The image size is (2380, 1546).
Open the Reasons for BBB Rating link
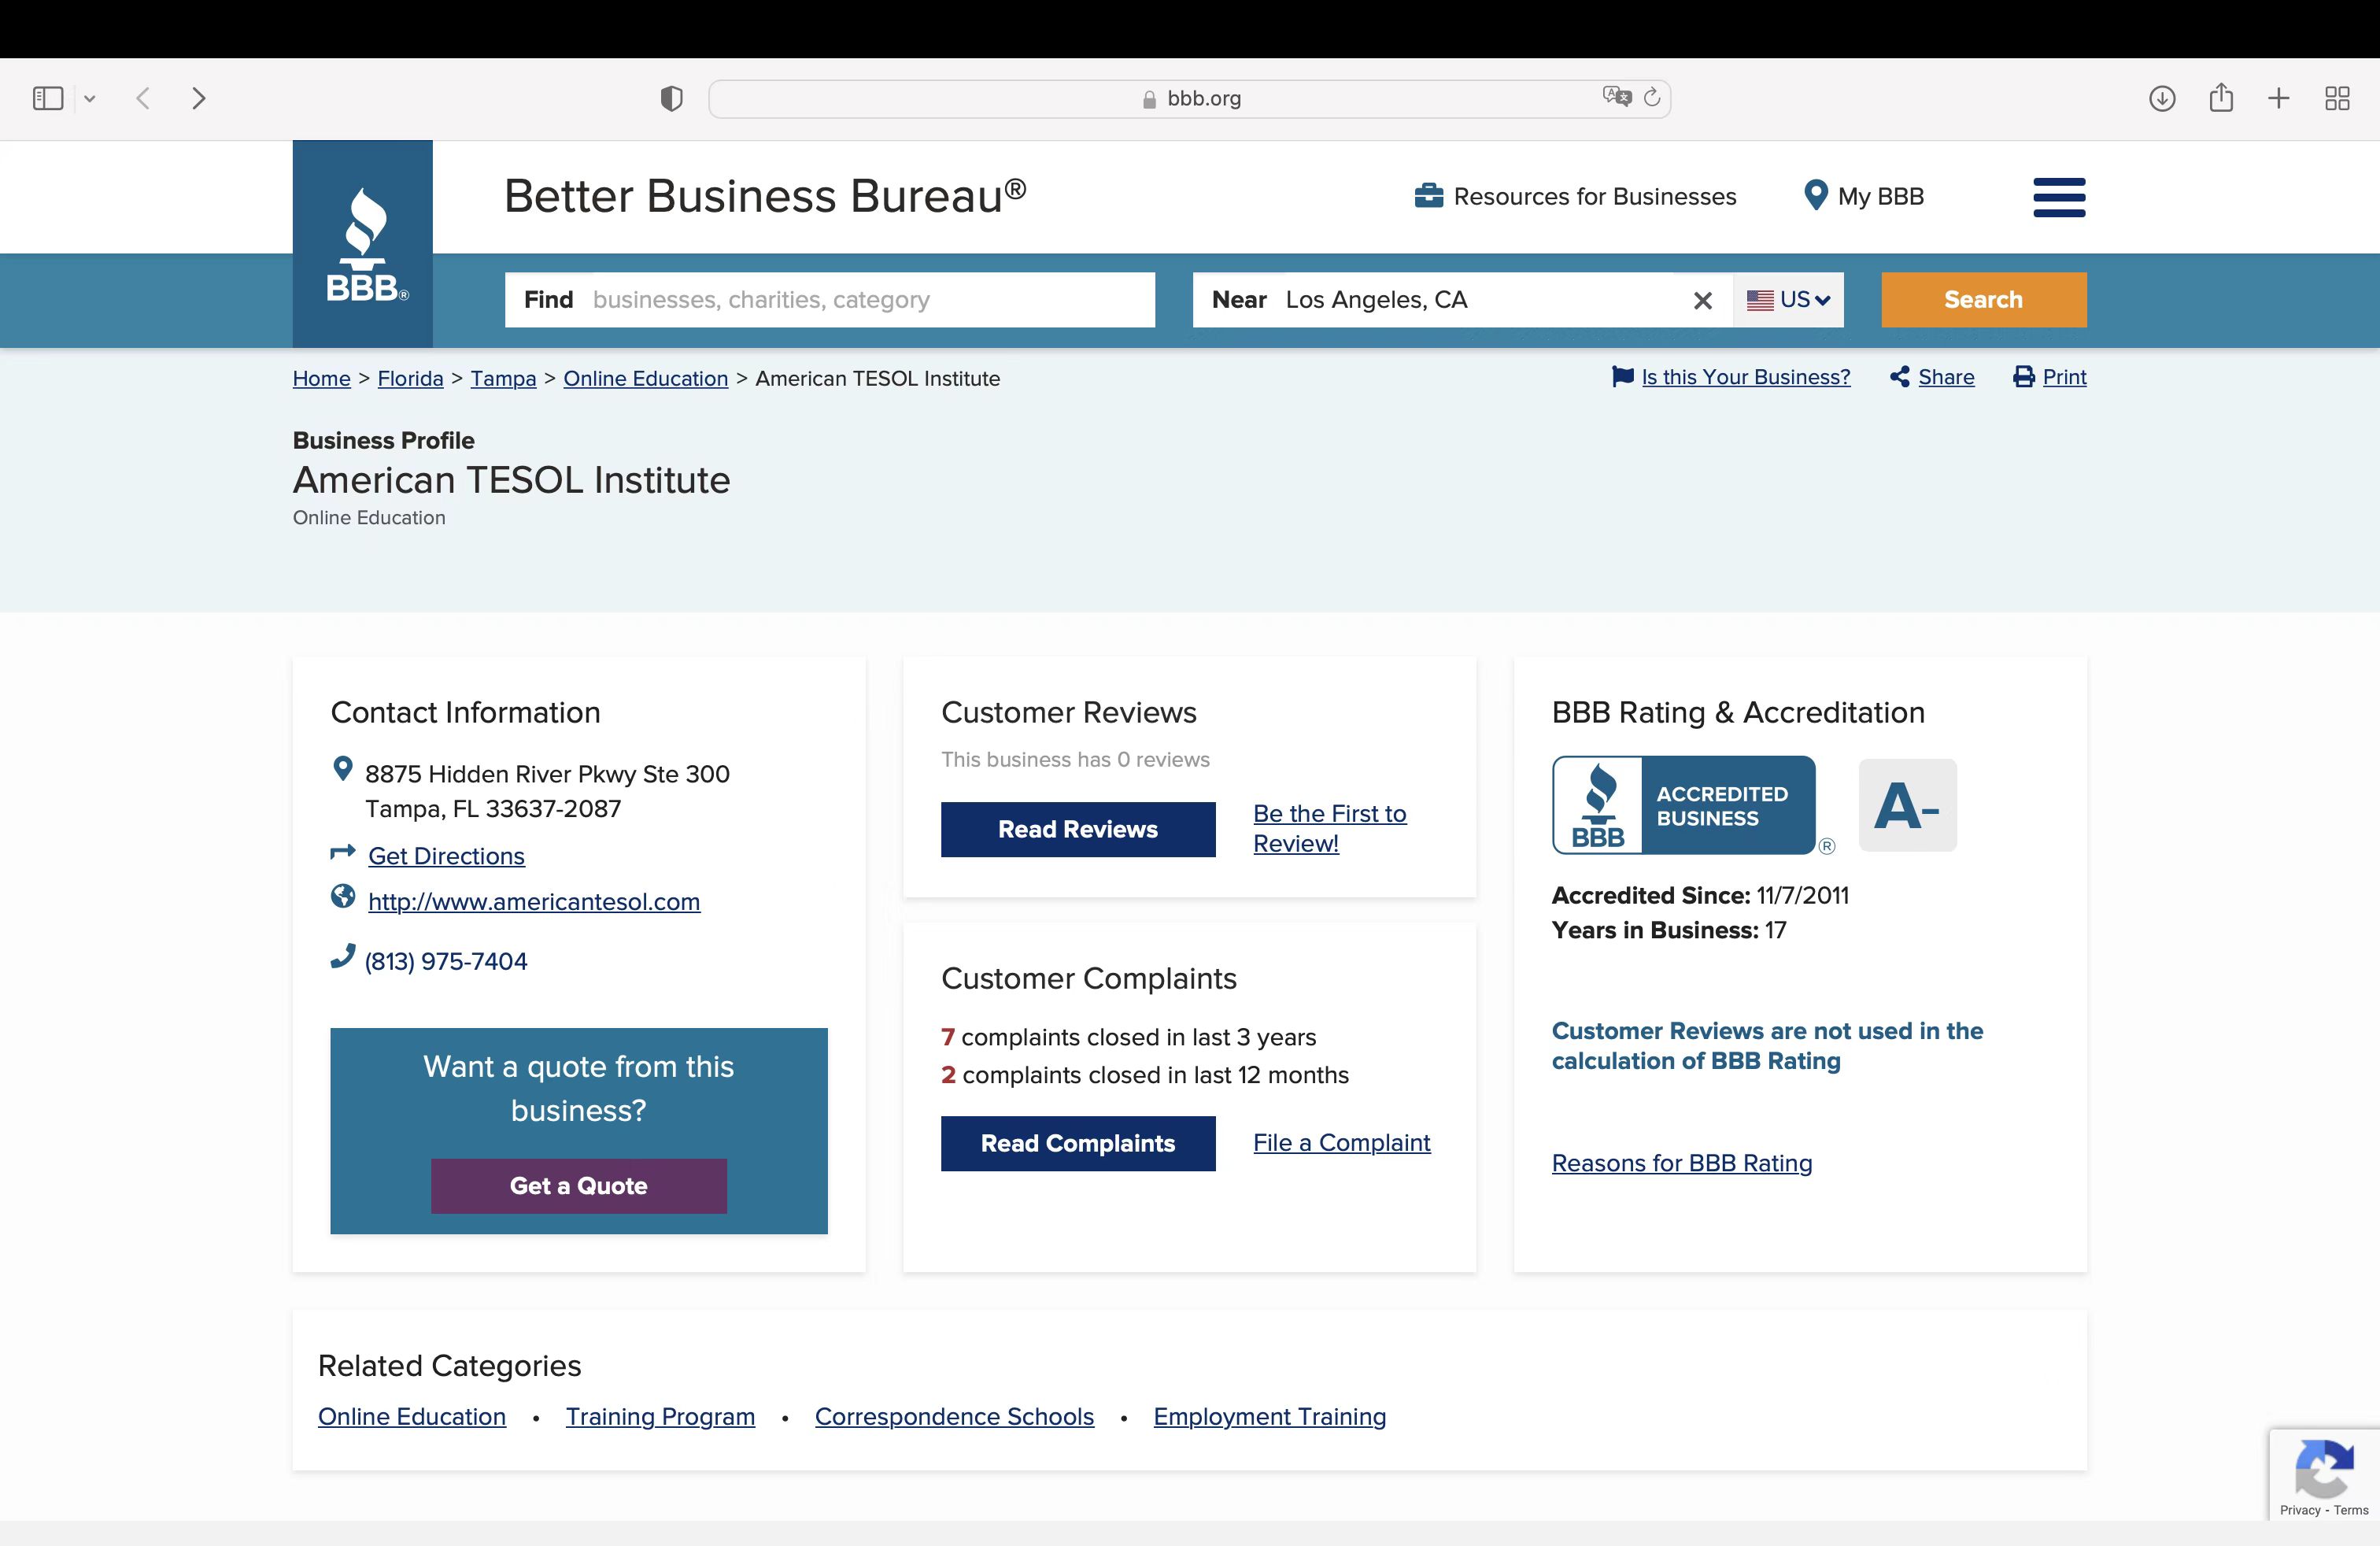coord(1681,1163)
